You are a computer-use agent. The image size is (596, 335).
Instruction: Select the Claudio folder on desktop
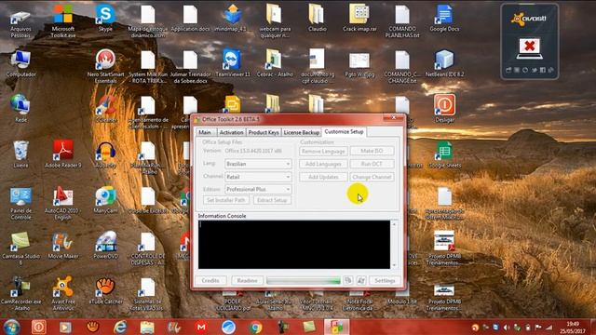(317, 18)
